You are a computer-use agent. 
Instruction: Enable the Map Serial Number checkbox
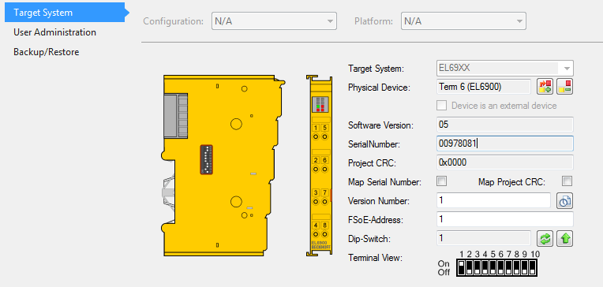tap(442, 181)
